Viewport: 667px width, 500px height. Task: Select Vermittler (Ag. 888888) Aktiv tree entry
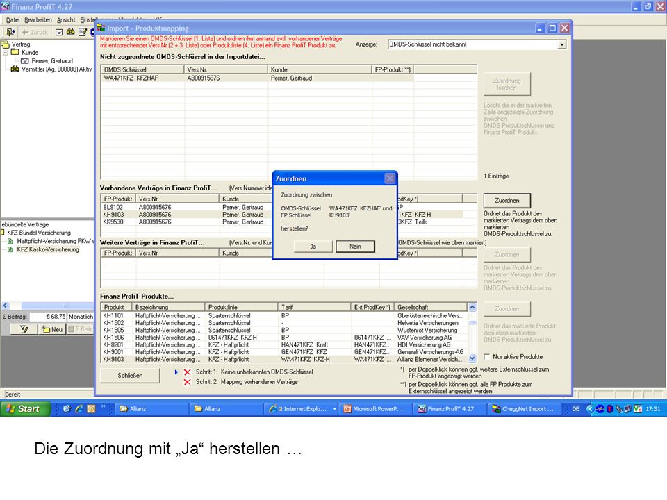tap(56, 69)
